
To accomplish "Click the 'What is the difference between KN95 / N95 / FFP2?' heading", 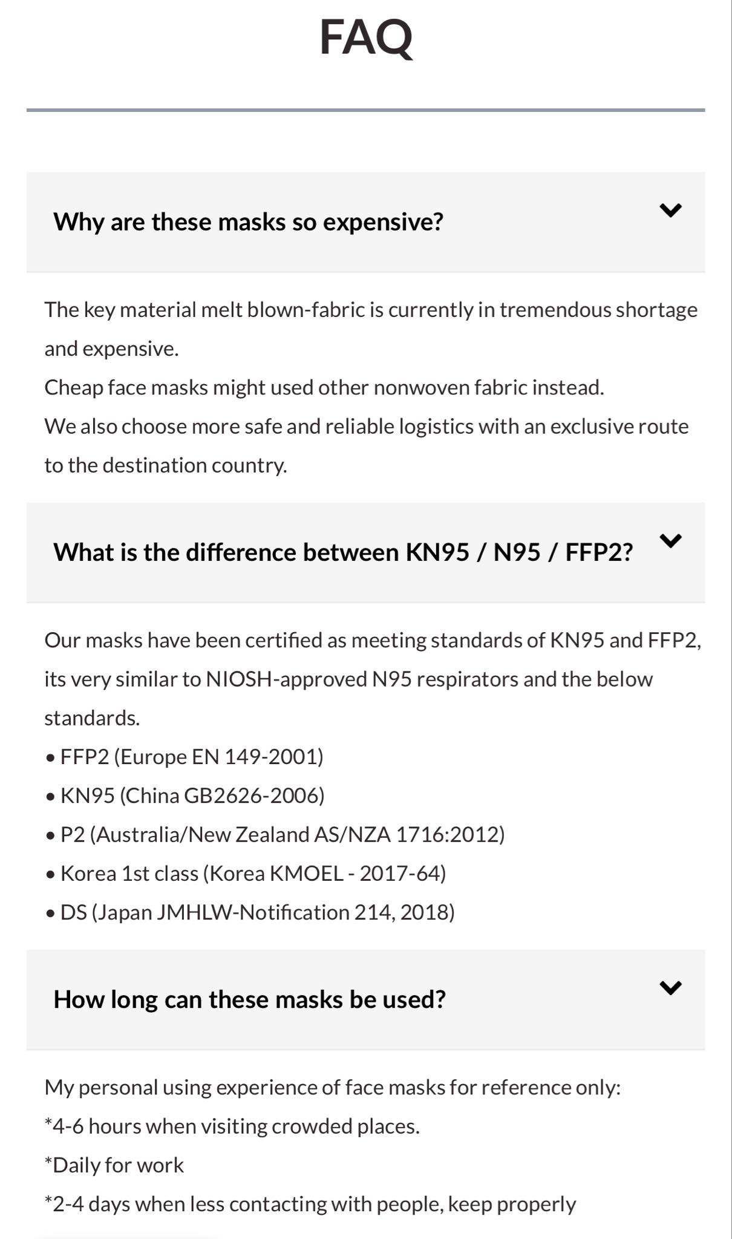I will 343,552.
